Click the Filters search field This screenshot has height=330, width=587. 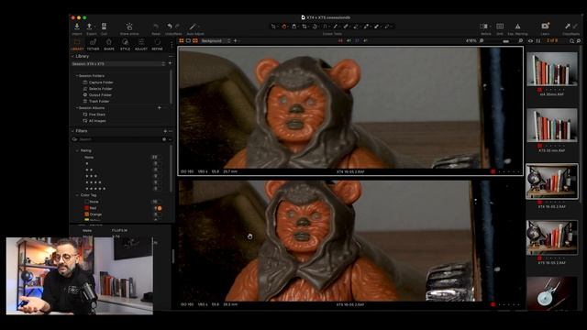pyautogui.click(x=120, y=139)
